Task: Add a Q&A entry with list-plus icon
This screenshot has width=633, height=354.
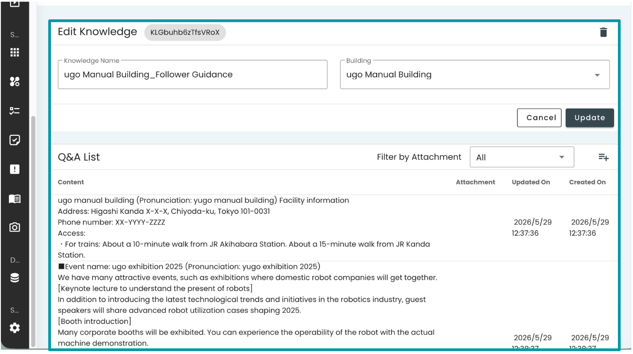Action: tap(603, 157)
